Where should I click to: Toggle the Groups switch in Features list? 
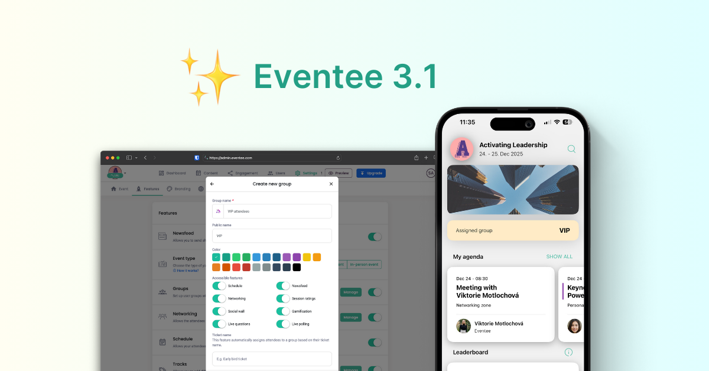point(375,292)
